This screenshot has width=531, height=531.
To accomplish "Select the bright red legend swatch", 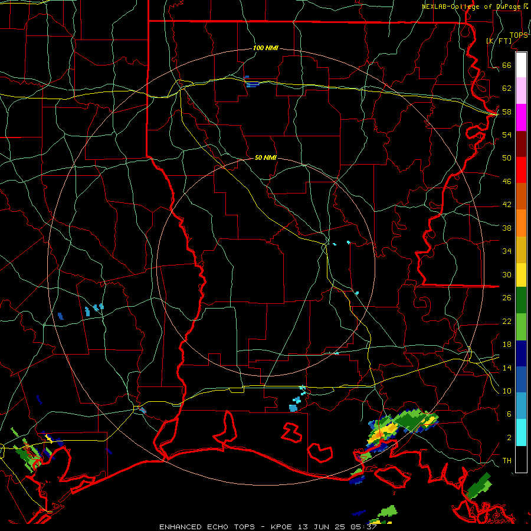I will tap(521, 170).
